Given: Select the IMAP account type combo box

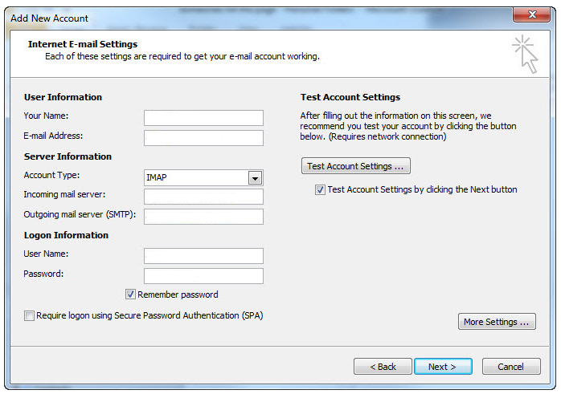Looking at the screenshot, I should pos(203,177).
